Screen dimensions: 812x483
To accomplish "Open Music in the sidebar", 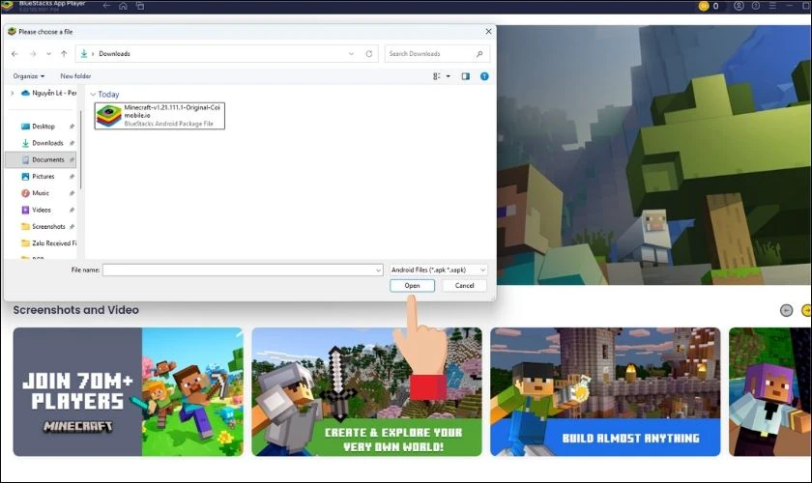I will point(42,193).
